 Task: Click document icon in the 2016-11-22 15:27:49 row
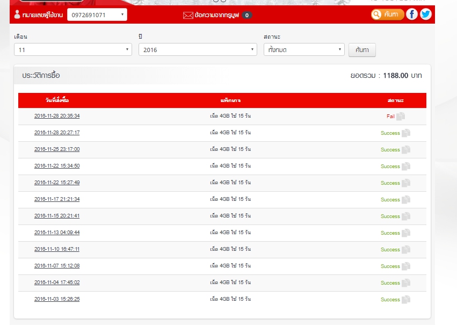[405, 183]
